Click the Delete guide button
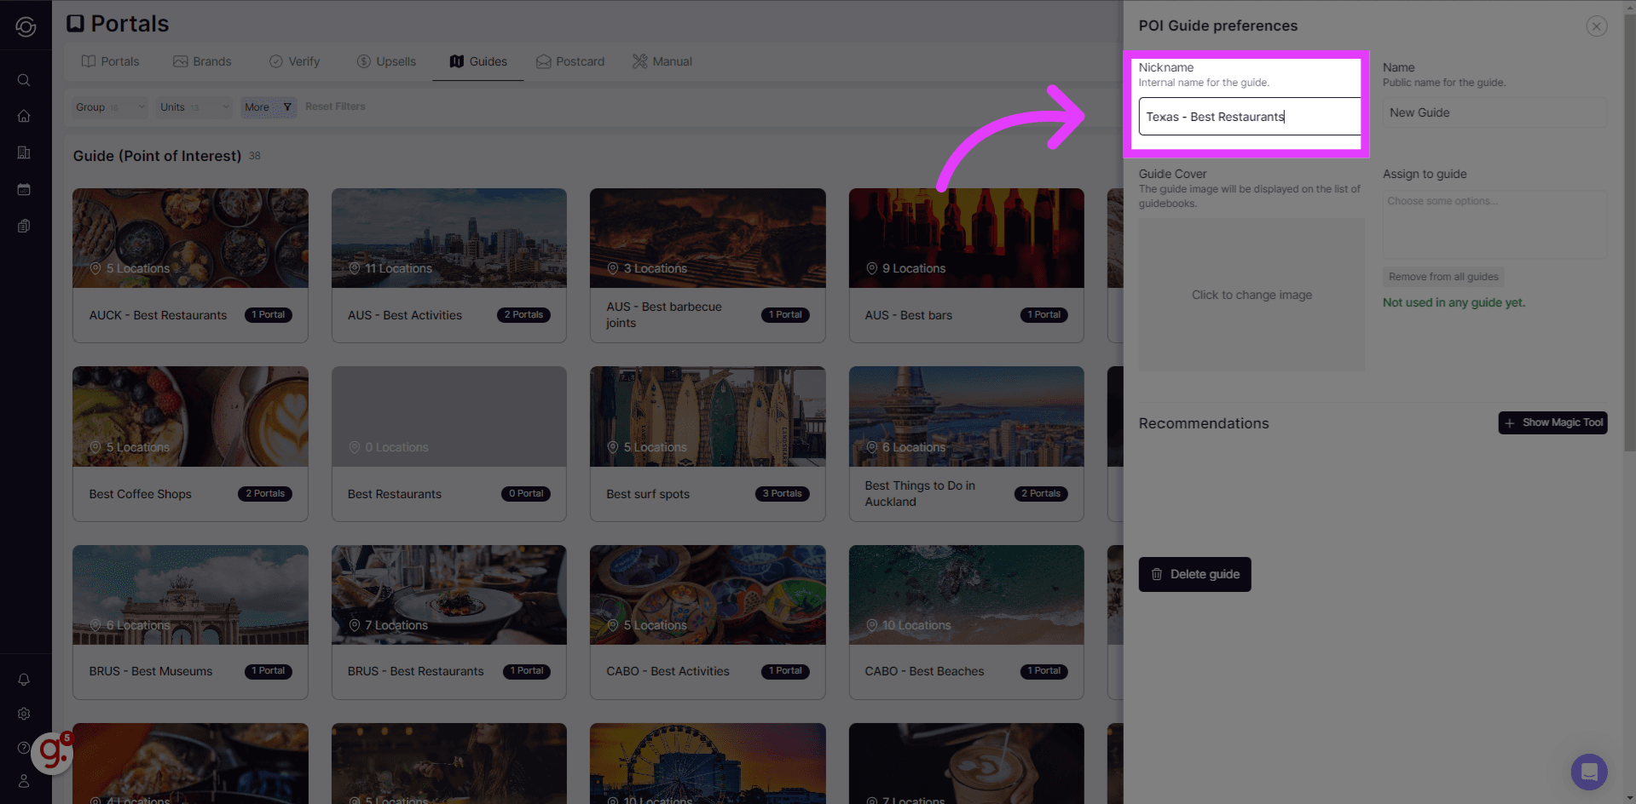The image size is (1636, 804). tap(1194, 575)
